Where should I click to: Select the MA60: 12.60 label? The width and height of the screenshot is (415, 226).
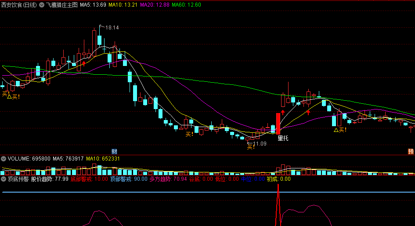(186, 5)
